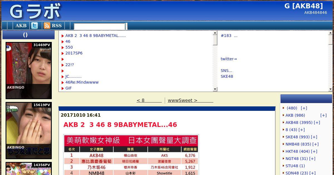Screen dimensions: 334x175
Task: Open the 'STU48 (1)' category link
Action: [295, 166]
